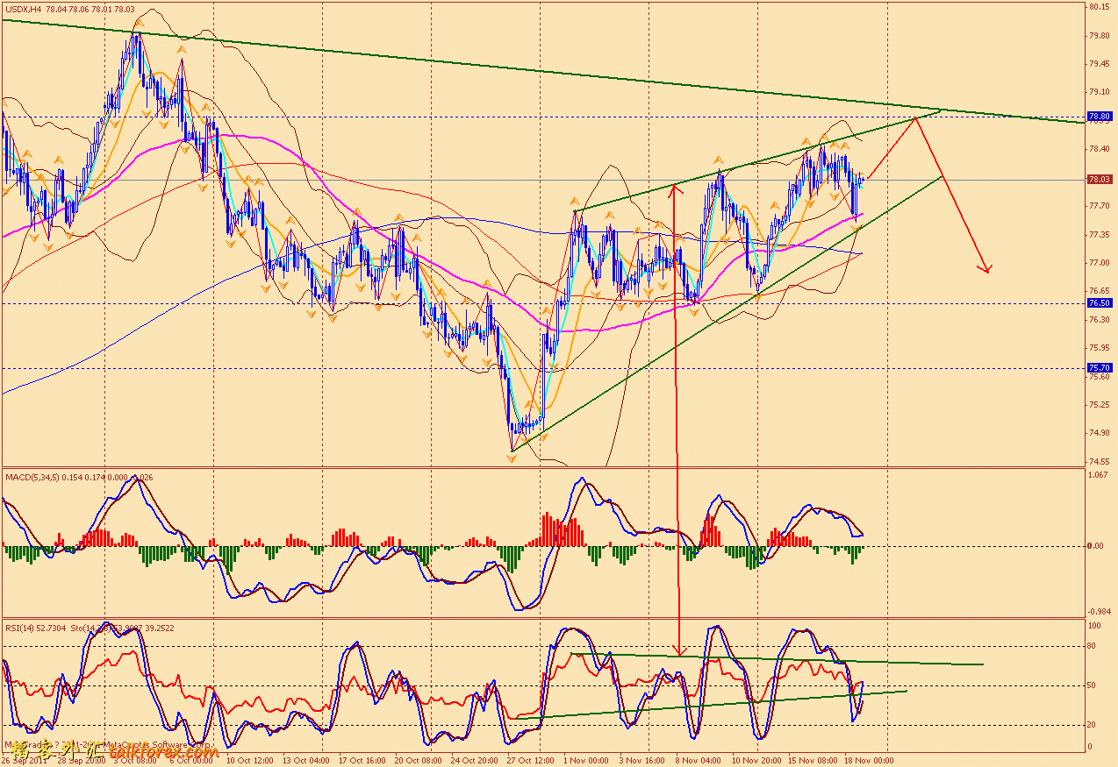Click the 80.15 price axis label

tap(1100, 7)
